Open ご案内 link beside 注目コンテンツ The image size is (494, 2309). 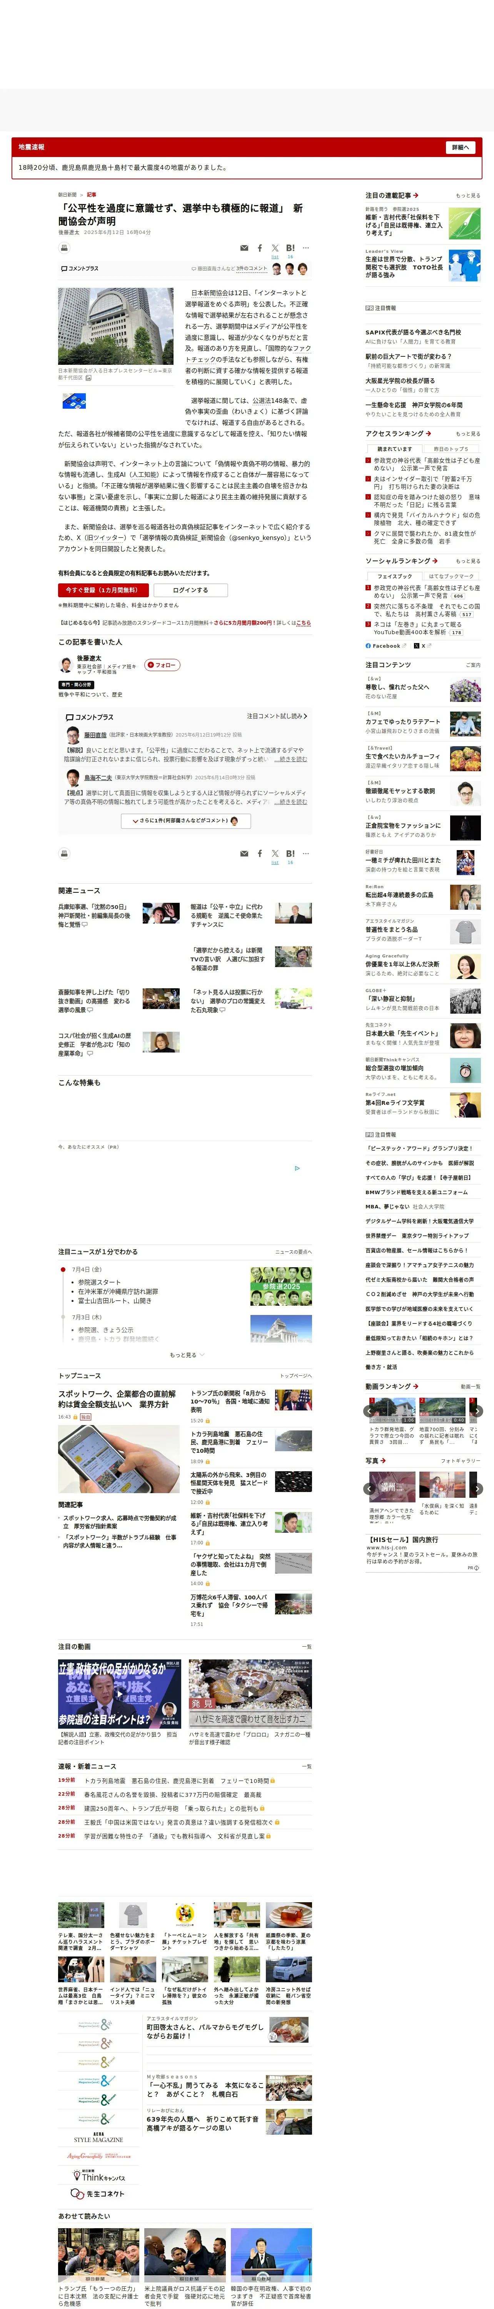tap(473, 665)
